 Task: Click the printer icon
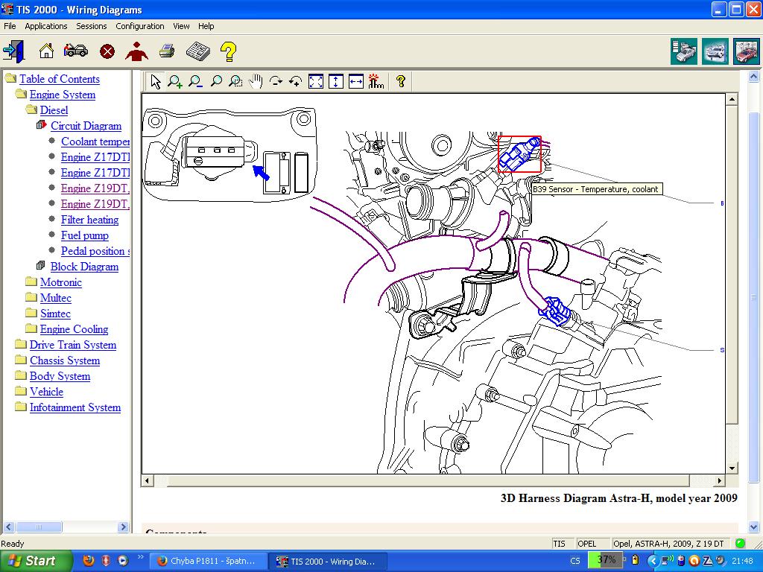pyautogui.click(x=166, y=51)
